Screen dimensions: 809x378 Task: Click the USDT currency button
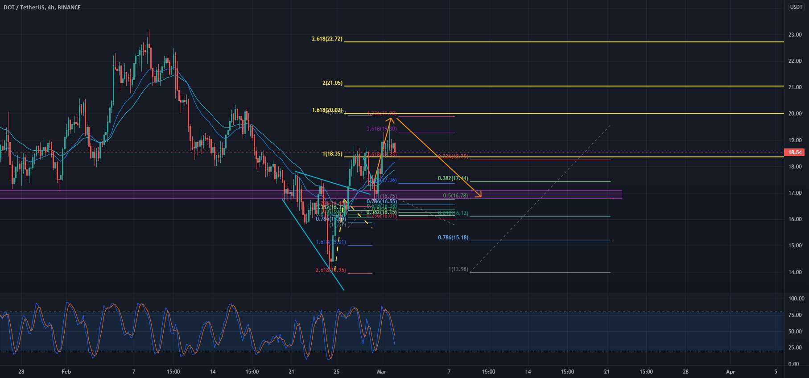click(x=797, y=7)
